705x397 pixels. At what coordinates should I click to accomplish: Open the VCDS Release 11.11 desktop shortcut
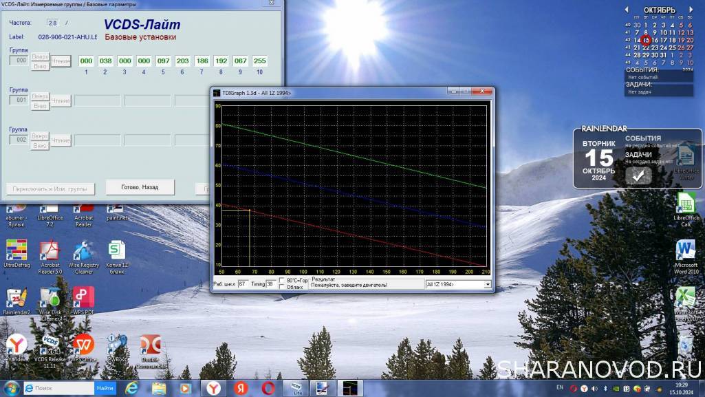click(50, 344)
